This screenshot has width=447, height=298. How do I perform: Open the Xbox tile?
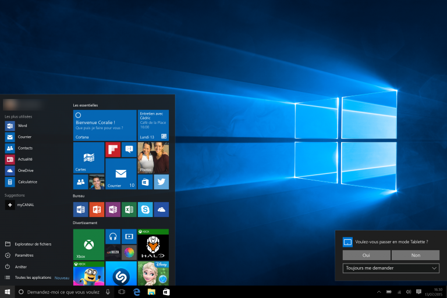point(88,244)
